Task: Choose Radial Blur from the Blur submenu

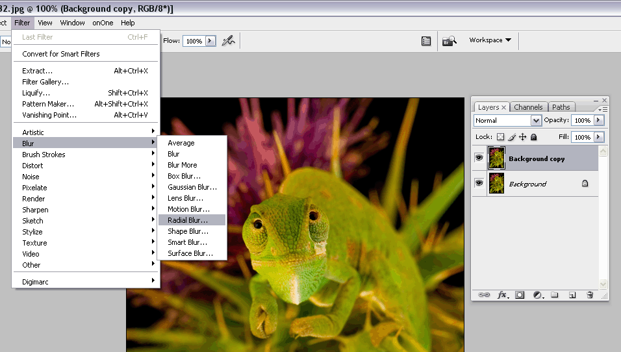Action: click(x=188, y=220)
